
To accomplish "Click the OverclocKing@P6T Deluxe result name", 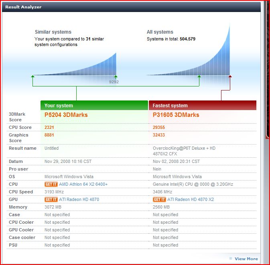I will pos(184,151).
